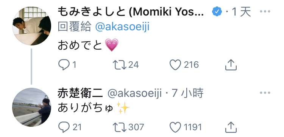284x137 pixels.
Task: Like the おめでと tweet with 216 likes
Action: pyautogui.click(x=175, y=65)
